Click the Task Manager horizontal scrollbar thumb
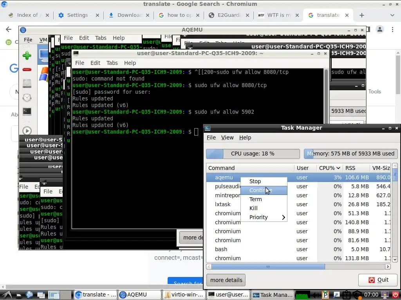This screenshot has width=401, height=300. (268, 266)
